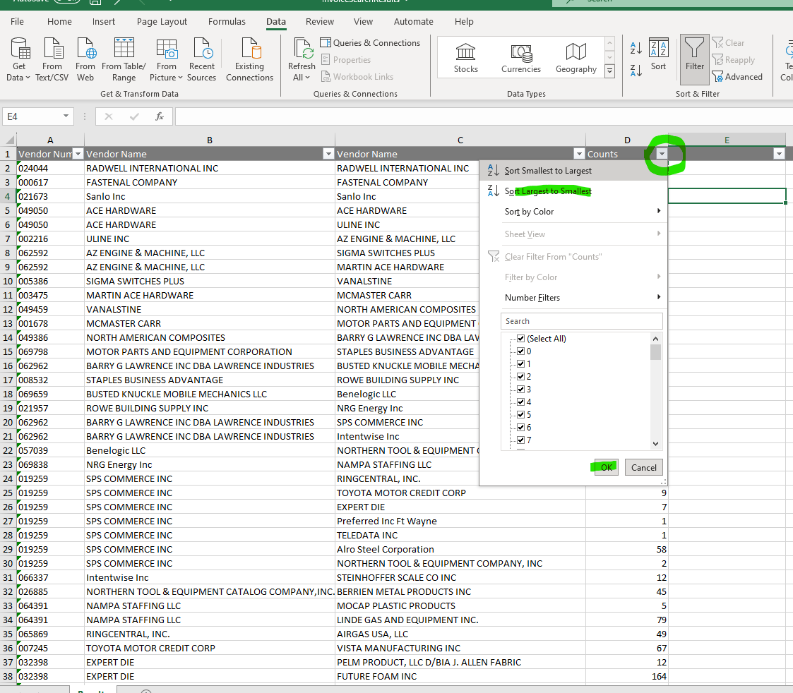Sort Z to A descending in ribbon
793x693 pixels.
(636, 71)
